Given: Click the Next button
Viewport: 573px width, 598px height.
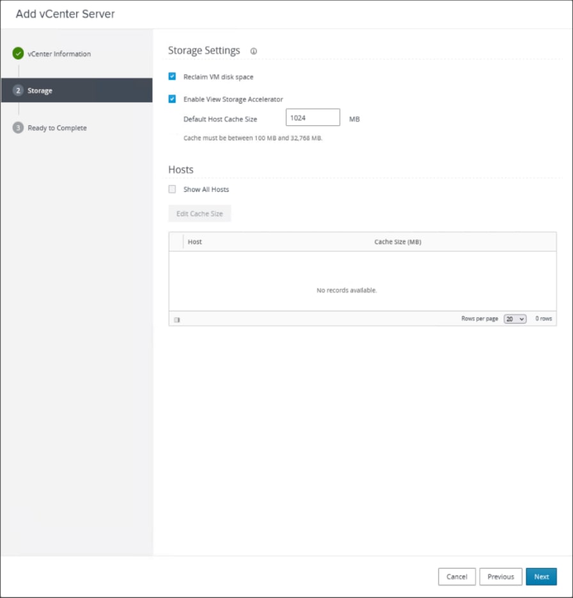Looking at the screenshot, I should click(x=542, y=577).
